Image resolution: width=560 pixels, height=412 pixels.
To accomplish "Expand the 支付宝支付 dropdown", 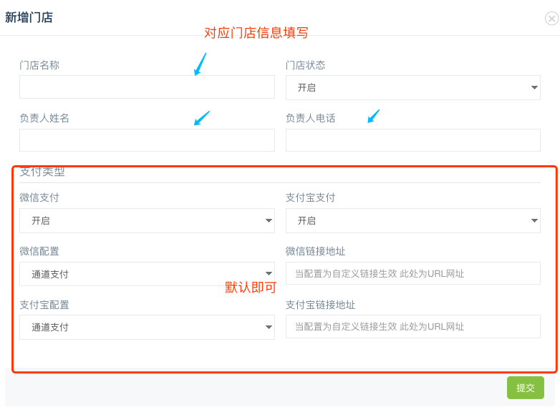I will (413, 220).
